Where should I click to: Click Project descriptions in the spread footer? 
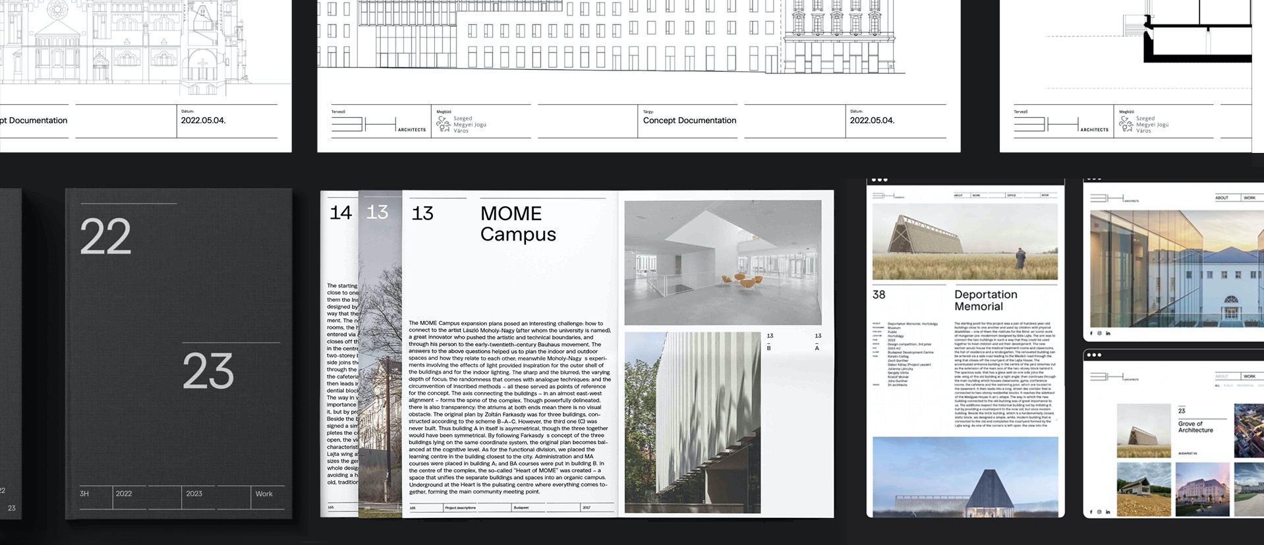tap(460, 508)
